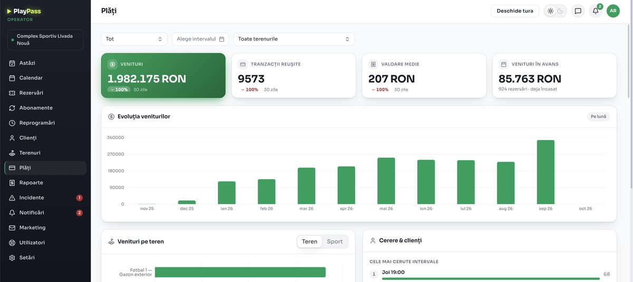Select the Complex Sportiv Livada Nouă venue switcher
This screenshot has height=282, width=633.
click(x=45, y=40)
